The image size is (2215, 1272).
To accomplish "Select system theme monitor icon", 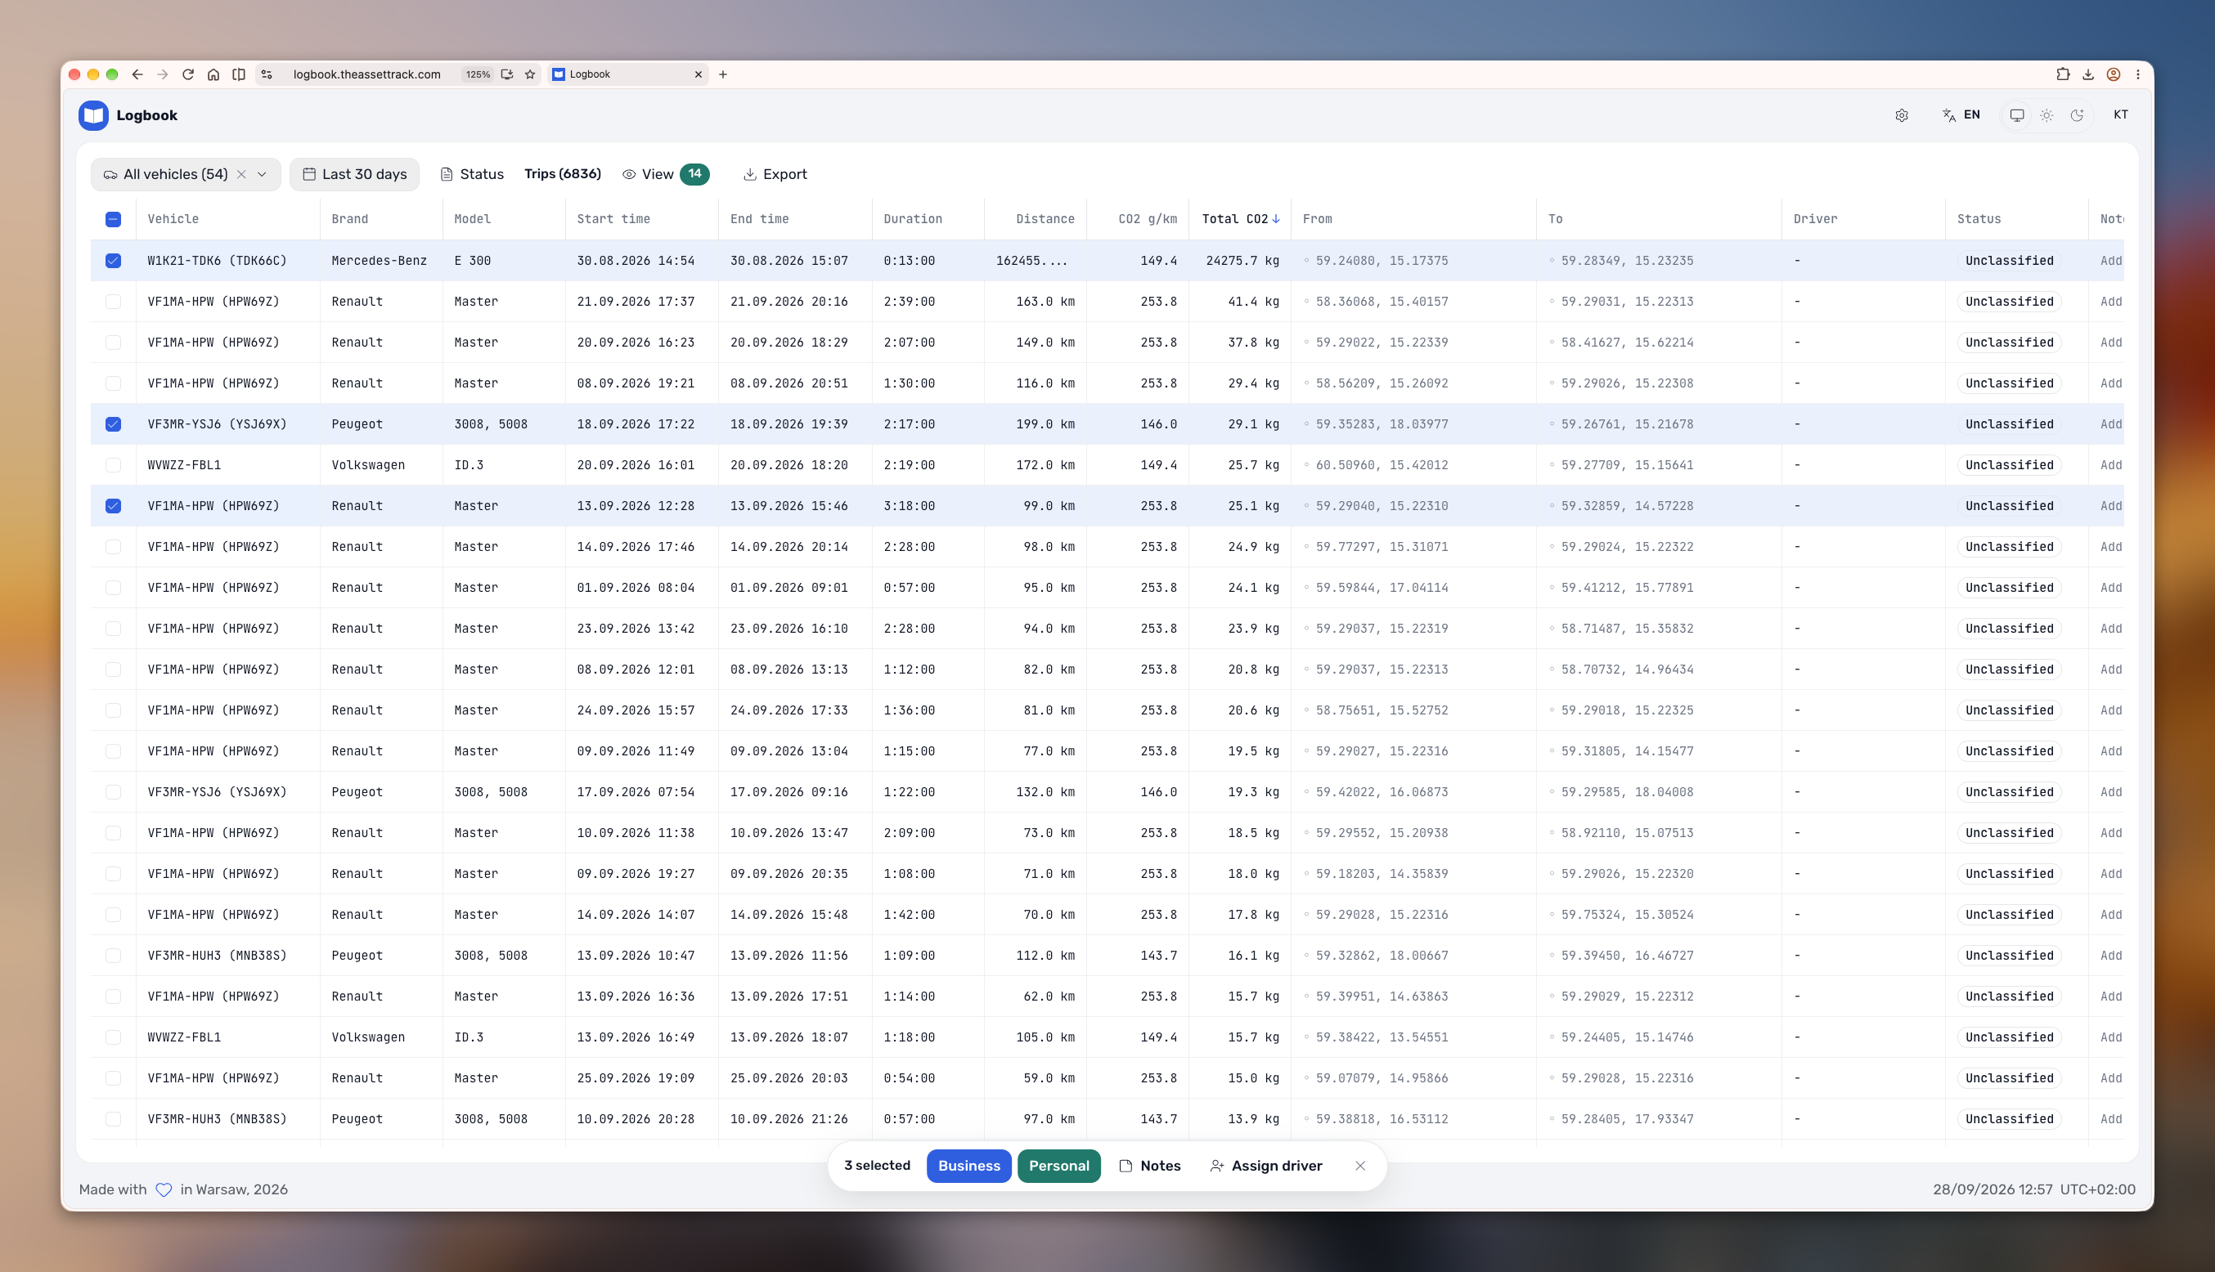I will pos(2016,115).
